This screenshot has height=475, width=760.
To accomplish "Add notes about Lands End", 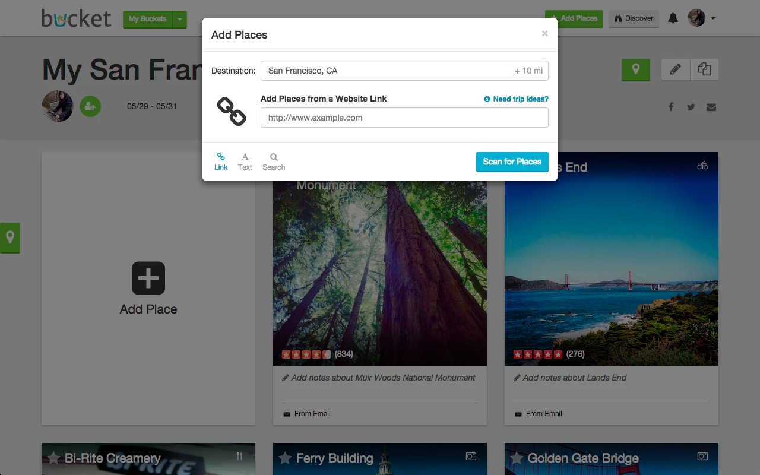I will 570,378.
